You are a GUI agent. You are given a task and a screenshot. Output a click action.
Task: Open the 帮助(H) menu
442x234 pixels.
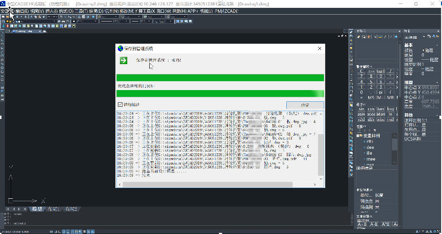click(x=179, y=11)
